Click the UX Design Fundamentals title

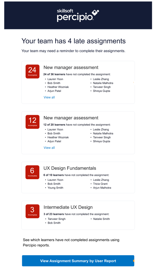click(x=70, y=168)
